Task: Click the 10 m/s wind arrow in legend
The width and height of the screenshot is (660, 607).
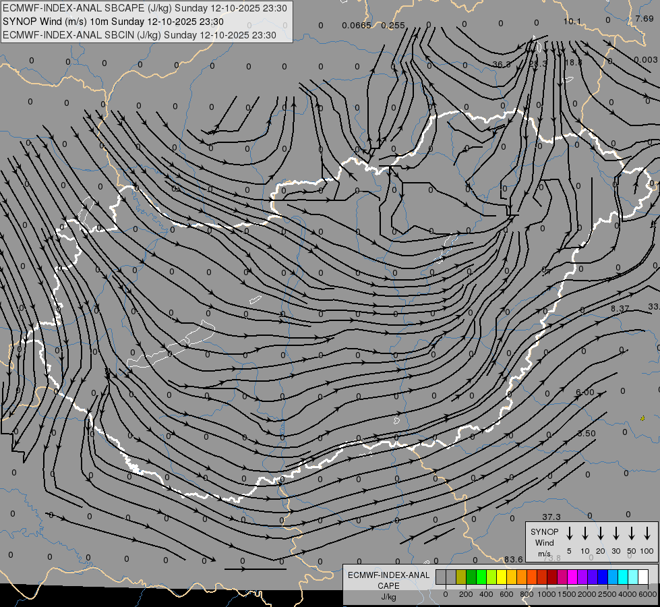Action: [584, 533]
